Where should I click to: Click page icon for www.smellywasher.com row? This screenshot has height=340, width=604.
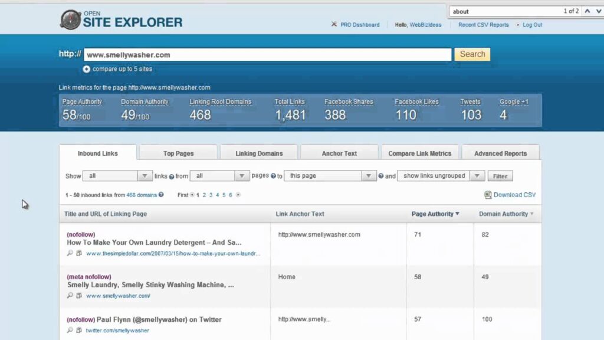tap(79, 296)
